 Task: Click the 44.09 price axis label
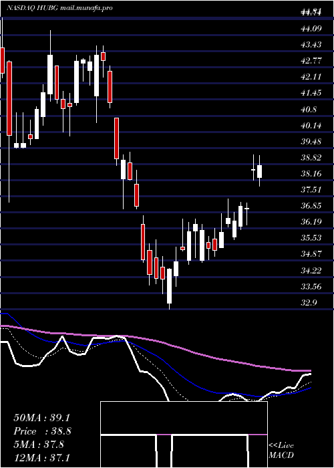[x=312, y=29]
